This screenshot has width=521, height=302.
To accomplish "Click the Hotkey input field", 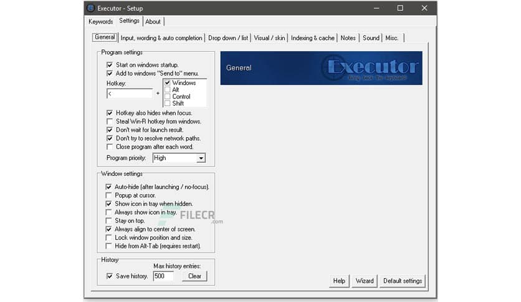I will (x=130, y=94).
